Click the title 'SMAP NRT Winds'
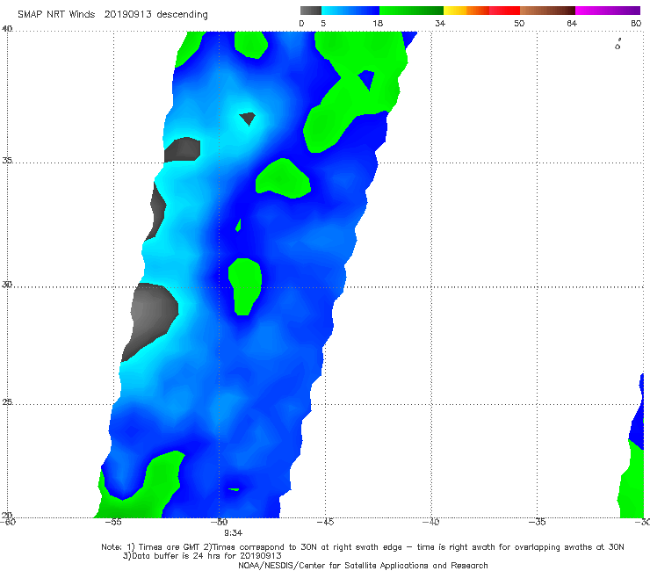650x571 pixels. [x=56, y=15]
